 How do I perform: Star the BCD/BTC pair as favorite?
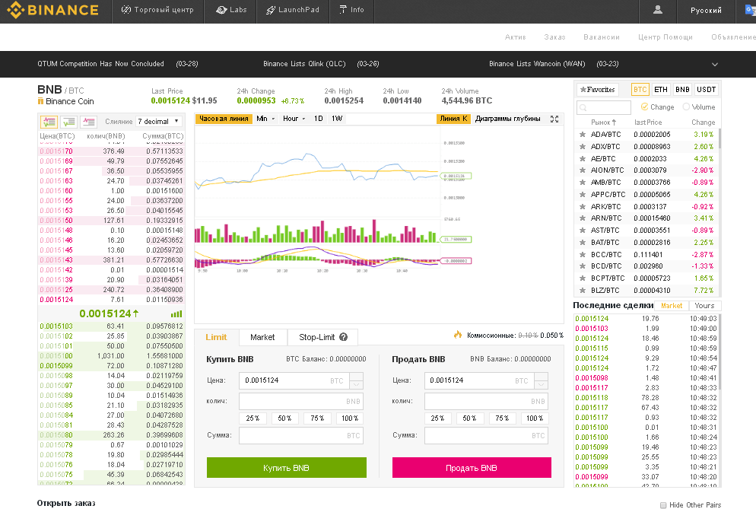(583, 266)
